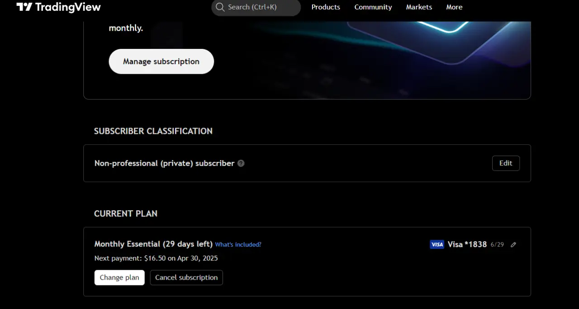Click Cancel subscription

[x=186, y=278]
